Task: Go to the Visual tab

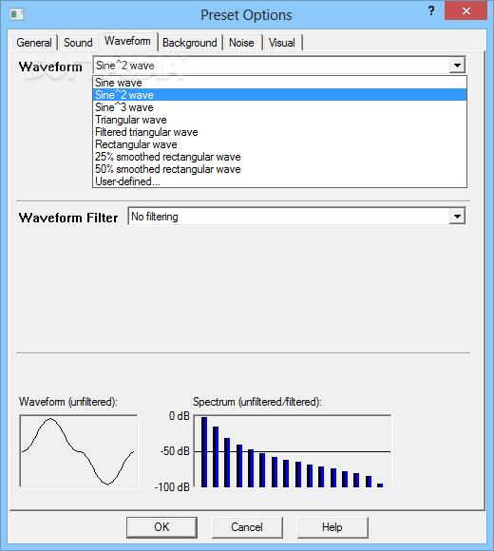Action: [282, 43]
